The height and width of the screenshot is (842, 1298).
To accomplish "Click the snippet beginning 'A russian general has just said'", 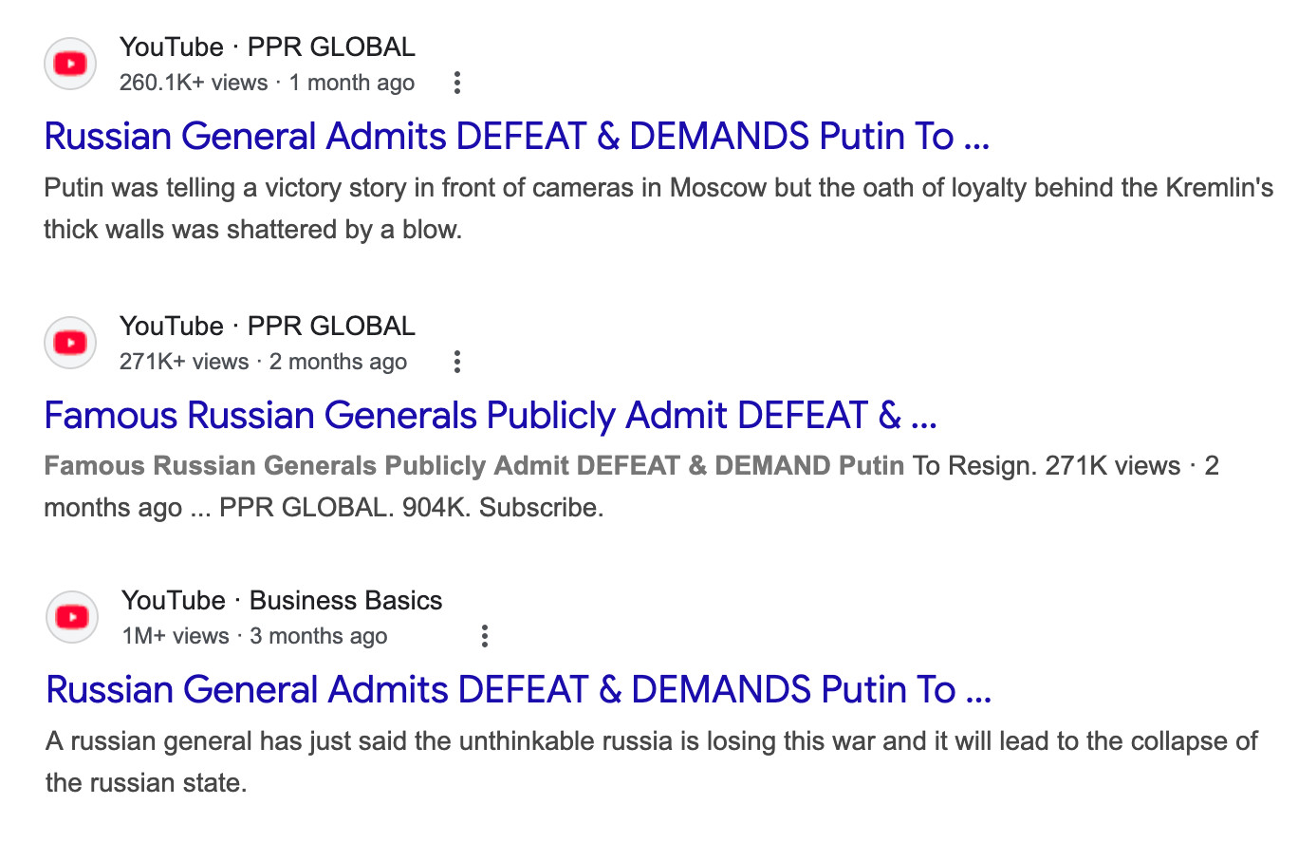I will point(651,741).
